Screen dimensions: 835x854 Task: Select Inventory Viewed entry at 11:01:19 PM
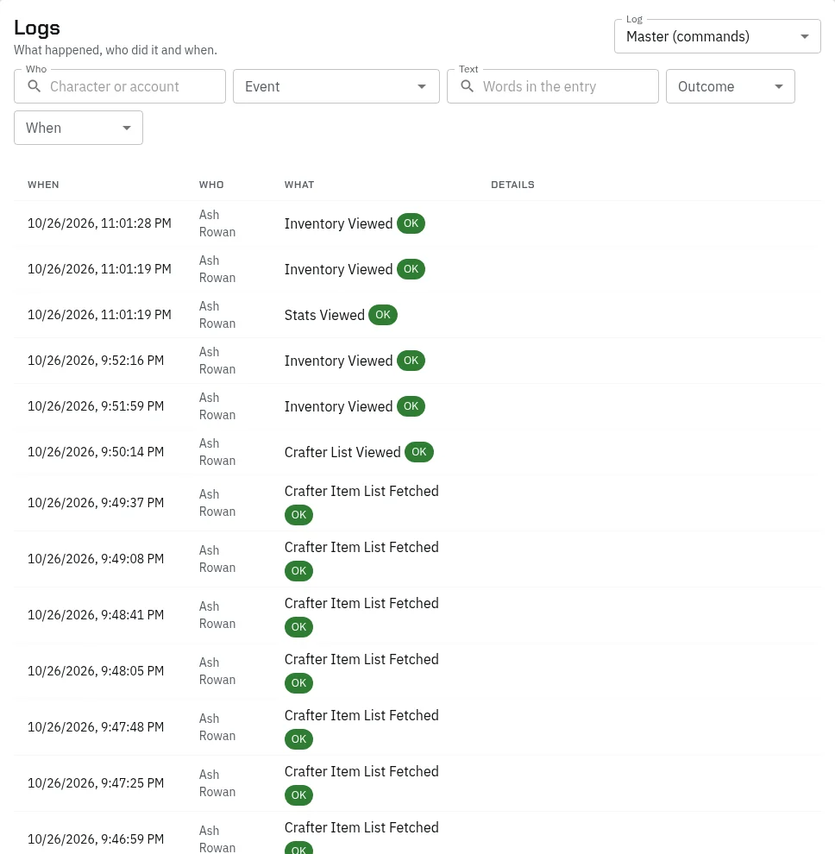coord(338,269)
